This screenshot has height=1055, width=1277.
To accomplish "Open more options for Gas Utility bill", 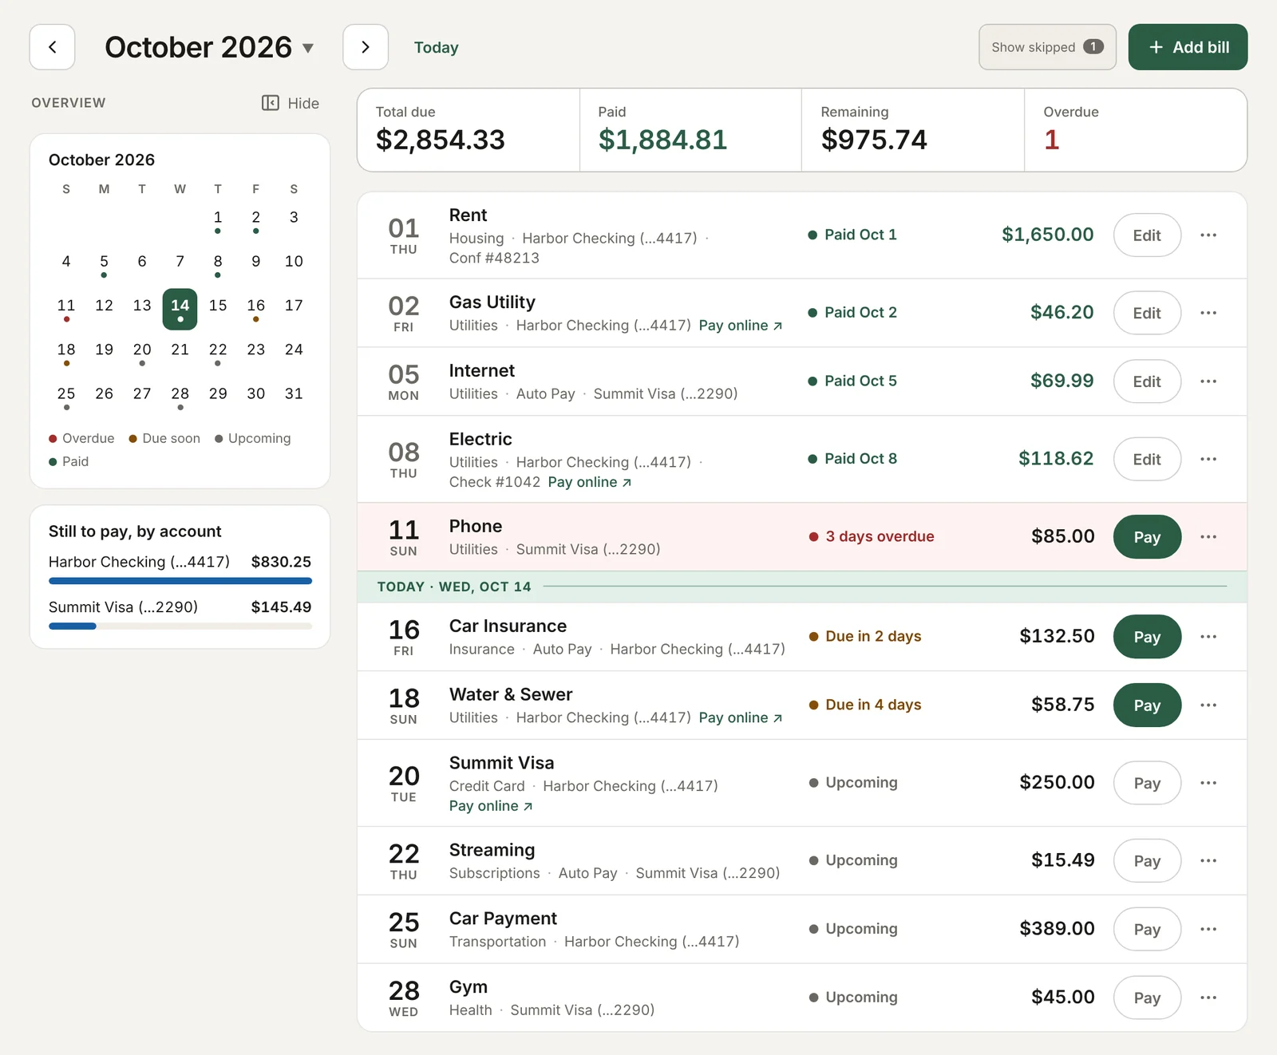I will pos(1208,313).
